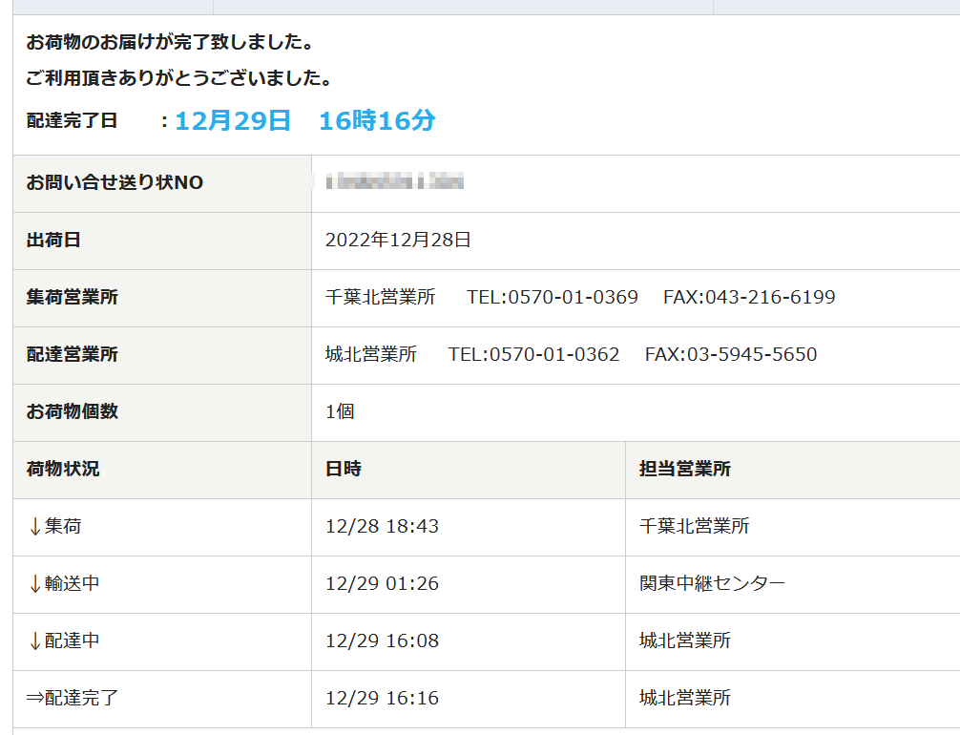The width and height of the screenshot is (960, 735).
Task: Click the pickup office FAX:043-216-6199
Action: click(749, 298)
